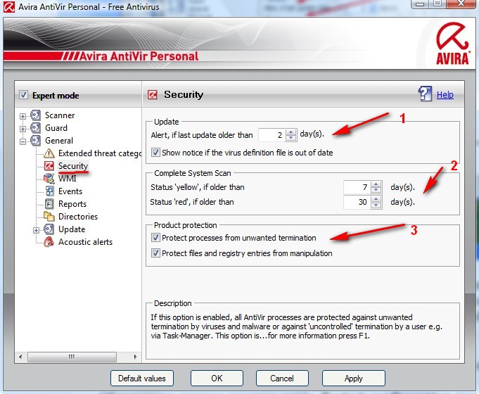The image size is (479, 394).
Task: Open Events settings
Action: tap(70, 191)
